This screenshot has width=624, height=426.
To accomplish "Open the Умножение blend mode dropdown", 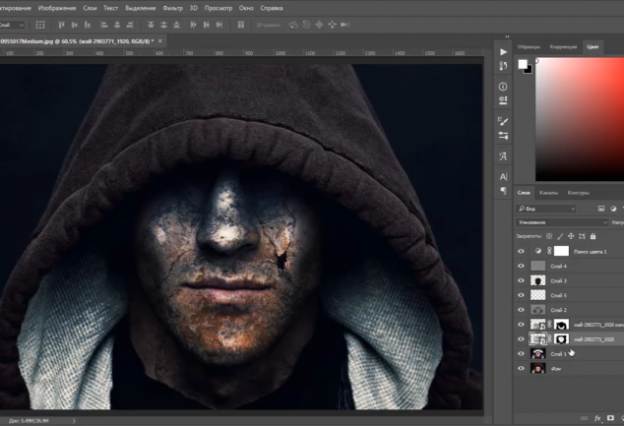I will (x=562, y=222).
